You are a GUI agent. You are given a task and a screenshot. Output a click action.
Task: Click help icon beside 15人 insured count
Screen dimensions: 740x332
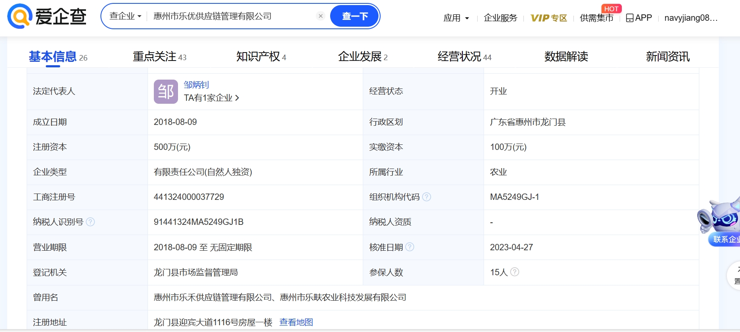coord(515,272)
